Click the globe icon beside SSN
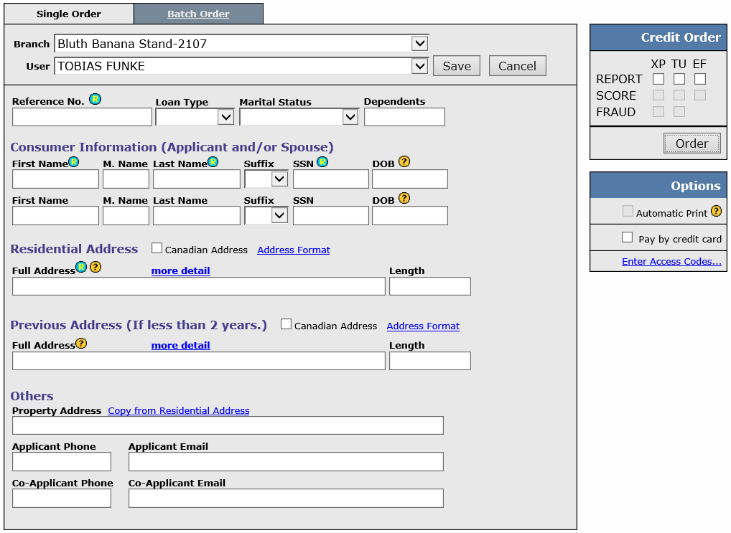The height and width of the screenshot is (533, 731). click(x=323, y=161)
